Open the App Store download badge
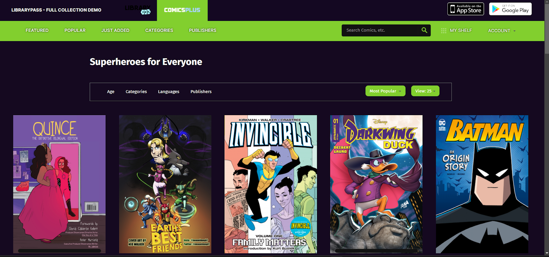The width and height of the screenshot is (549, 257). click(x=465, y=9)
